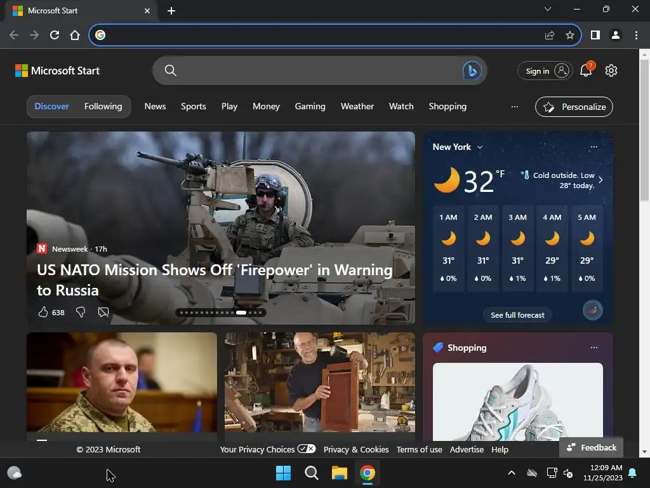Open Chrome tab search chevron
The height and width of the screenshot is (488, 650).
coord(548,9)
